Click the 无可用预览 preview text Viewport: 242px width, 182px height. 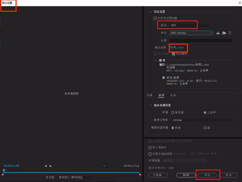point(71,94)
